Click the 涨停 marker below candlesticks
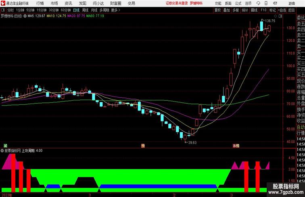The width and height of the screenshot is (305, 197). click(236, 146)
